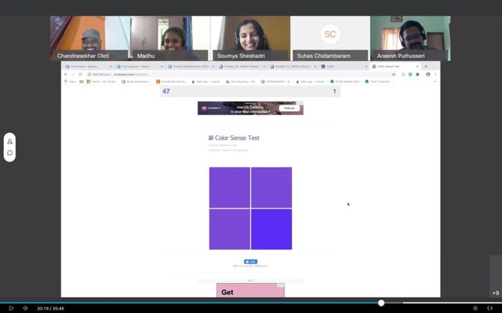Viewport: 502px width, 313px height.
Task: Click the Facebook Like button
Action: coord(250,261)
